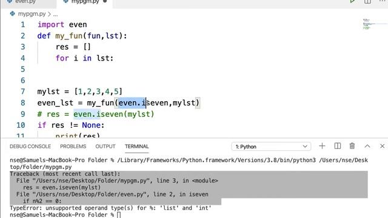The height and width of the screenshot is (218, 388).
Task: Click 'Traceback (most recent call last):' terminal line
Action: coord(65,174)
